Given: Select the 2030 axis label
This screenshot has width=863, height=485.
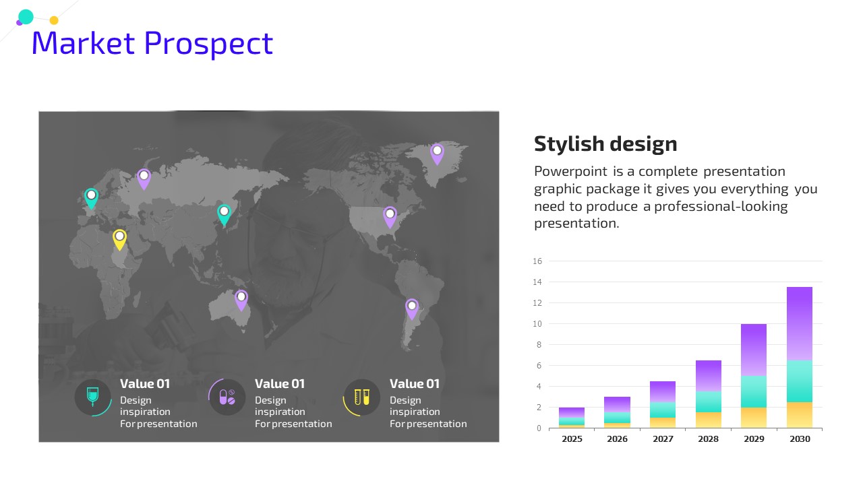Looking at the screenshot, I should pyautogui.click(x=800, y=439).
